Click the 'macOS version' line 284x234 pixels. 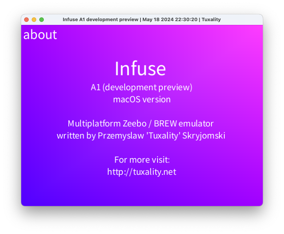click(x=142, y=99)
